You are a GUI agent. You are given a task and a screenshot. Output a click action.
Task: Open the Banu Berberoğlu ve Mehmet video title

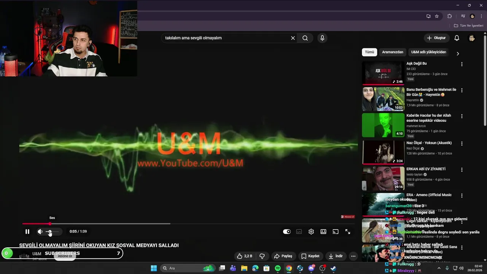pos(431,92)
